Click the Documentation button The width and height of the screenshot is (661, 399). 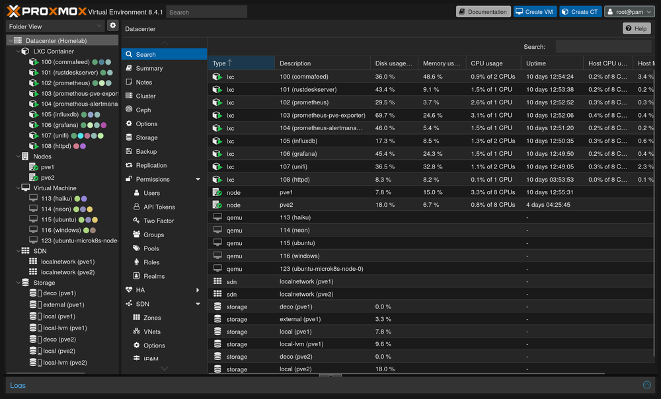click(x=483, y=12)
